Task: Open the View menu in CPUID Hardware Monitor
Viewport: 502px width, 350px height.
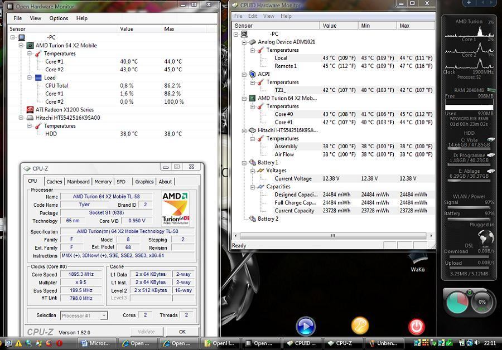Action: tap(269, 16)
